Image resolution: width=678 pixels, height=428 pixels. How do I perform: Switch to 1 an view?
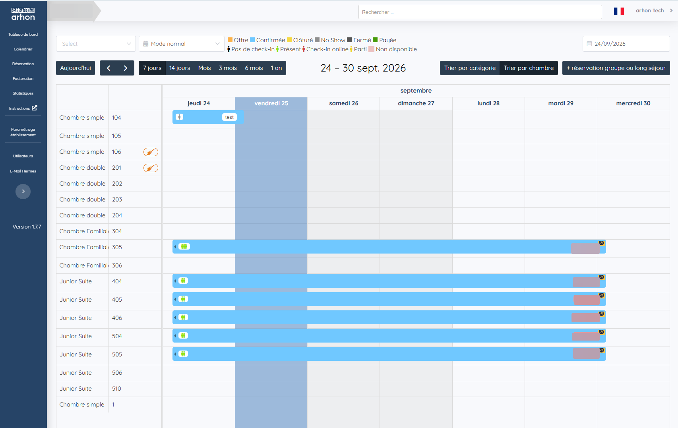[x=276, y=68]
